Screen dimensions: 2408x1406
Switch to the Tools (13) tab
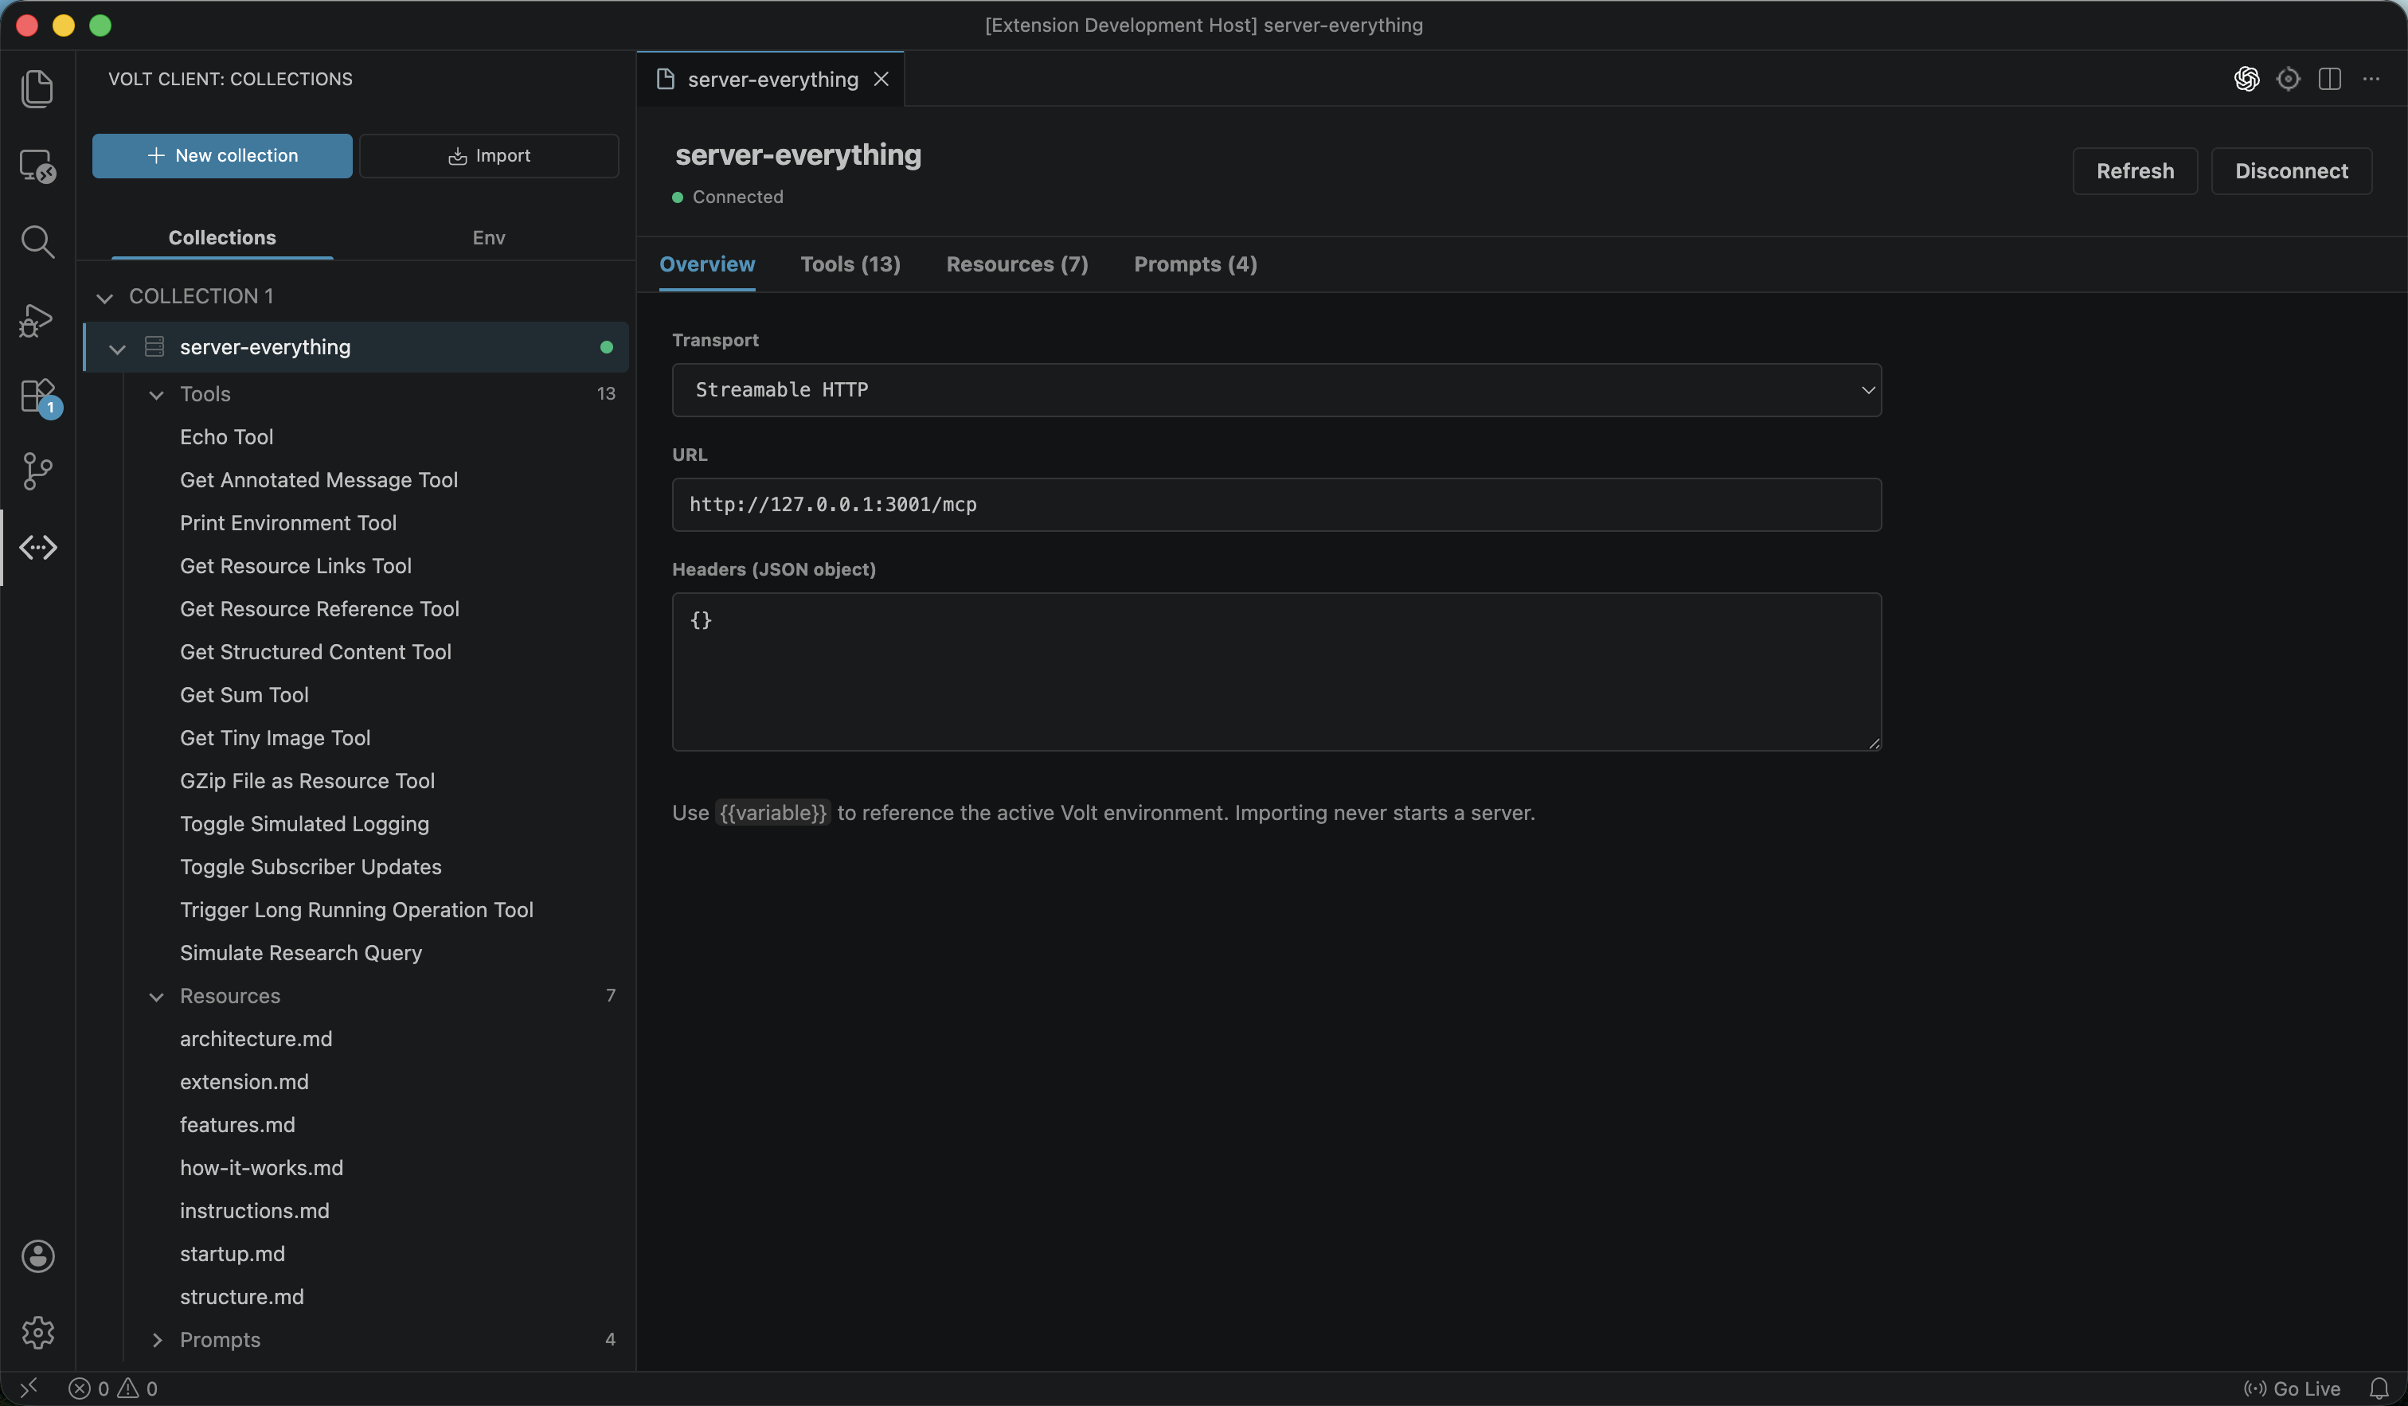(x=850, y=264)
